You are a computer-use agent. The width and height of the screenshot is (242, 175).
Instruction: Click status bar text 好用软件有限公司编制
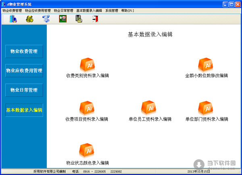(50, 171)
